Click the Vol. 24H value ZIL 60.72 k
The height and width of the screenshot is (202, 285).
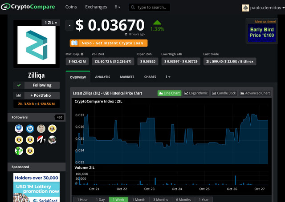[x=113, y=61]
